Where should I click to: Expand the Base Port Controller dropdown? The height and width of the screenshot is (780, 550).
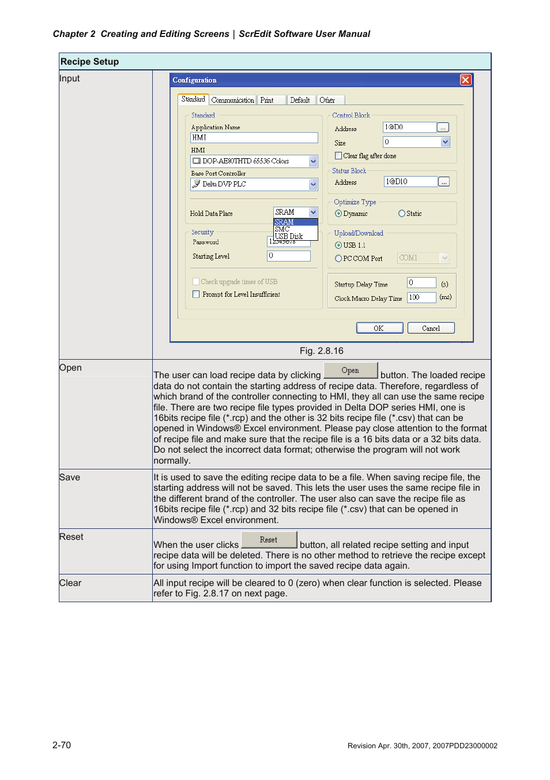(x=313, y=184)
